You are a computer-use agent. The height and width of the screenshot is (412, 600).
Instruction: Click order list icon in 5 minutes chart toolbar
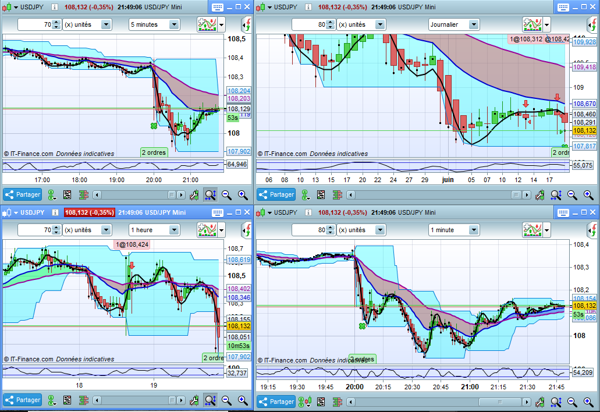pyautogui.click(x=68, y=195)
